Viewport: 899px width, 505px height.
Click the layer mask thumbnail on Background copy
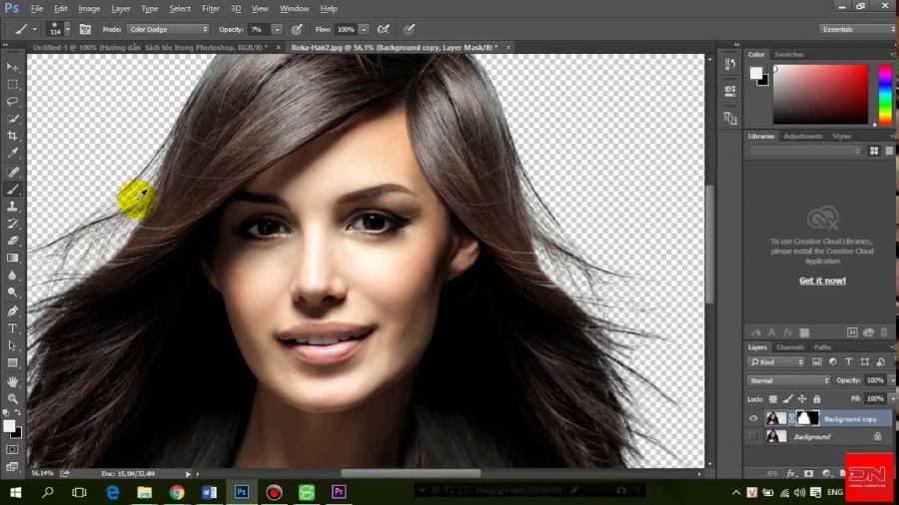(x=807, y=418)
